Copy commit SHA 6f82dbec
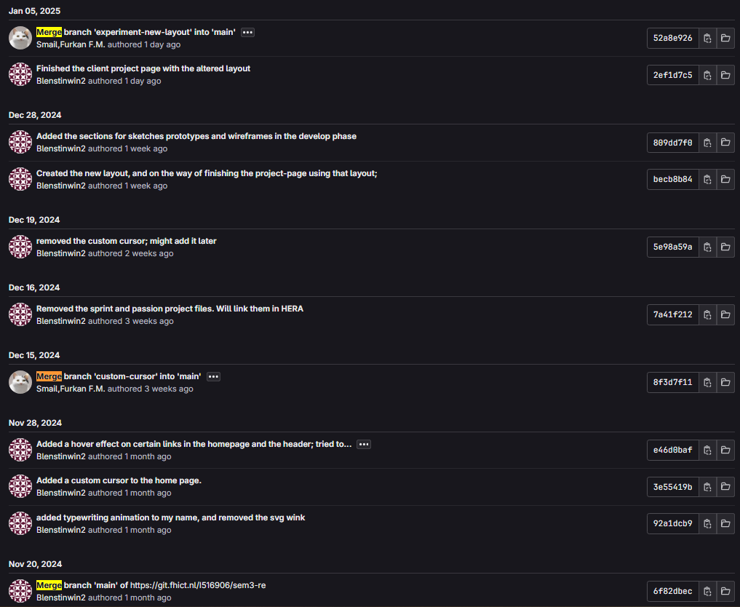The height and width of the screenshot is (607, 740). tap(707, 591)
